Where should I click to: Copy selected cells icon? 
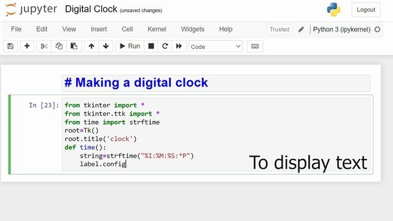tap(59, 46)
